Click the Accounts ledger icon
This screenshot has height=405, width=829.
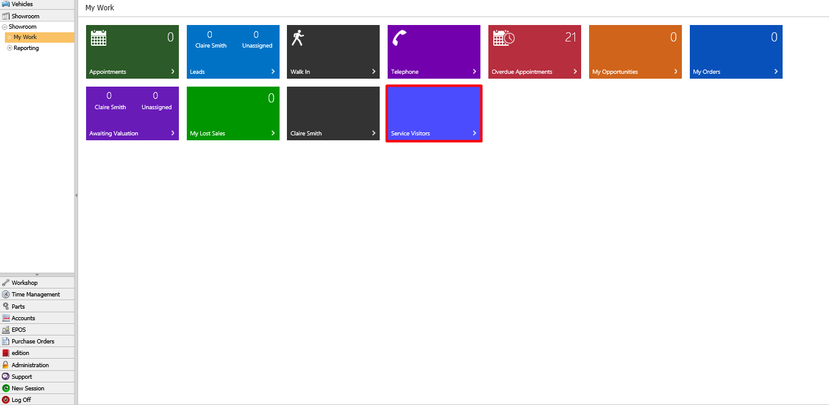tap(5, 318)
